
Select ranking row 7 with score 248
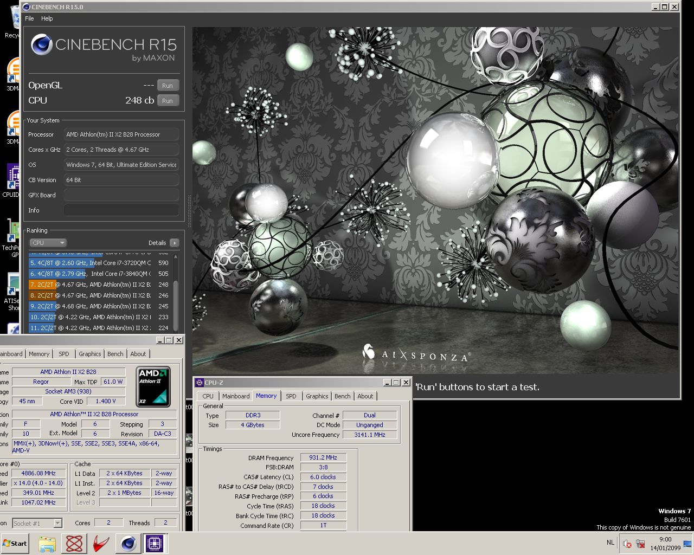(100, 285)
